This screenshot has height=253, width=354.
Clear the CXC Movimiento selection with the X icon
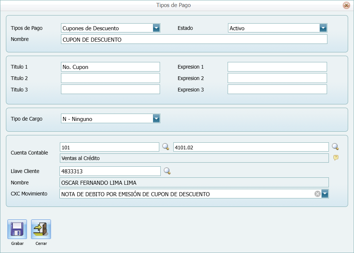coord(317,193)
